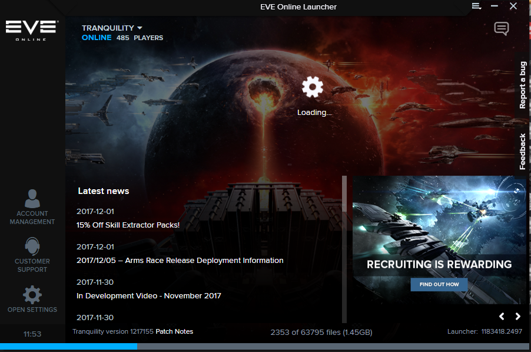Click the ONLINE server status text
Viewport: 531px width, 352px height.
[x=97, y=38]
